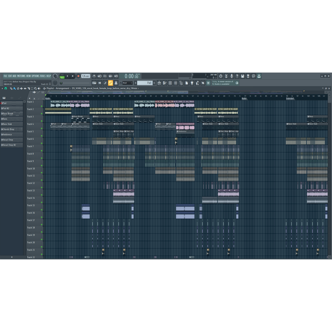Viewport: 332px width, 332px height.
Task: Adjust the main pitch knob
Action: pos(55,83)
